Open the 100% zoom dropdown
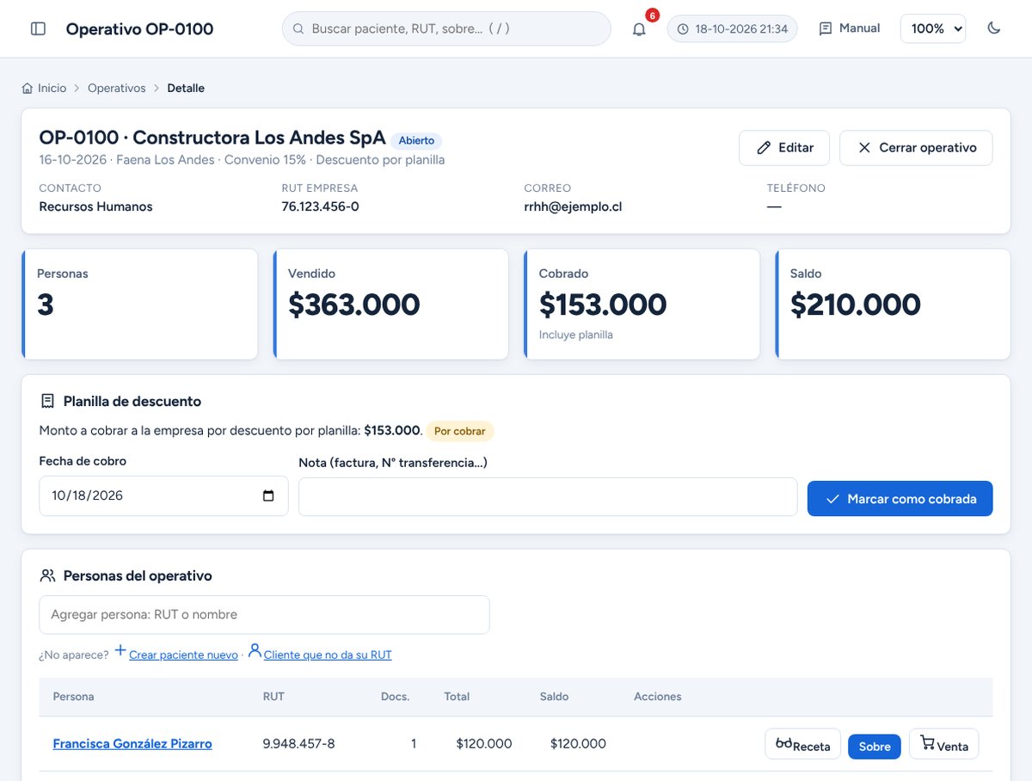Image resolution: width=1032 pixels, height=781 pixels. pyautogui.click(x=933, y=28)
